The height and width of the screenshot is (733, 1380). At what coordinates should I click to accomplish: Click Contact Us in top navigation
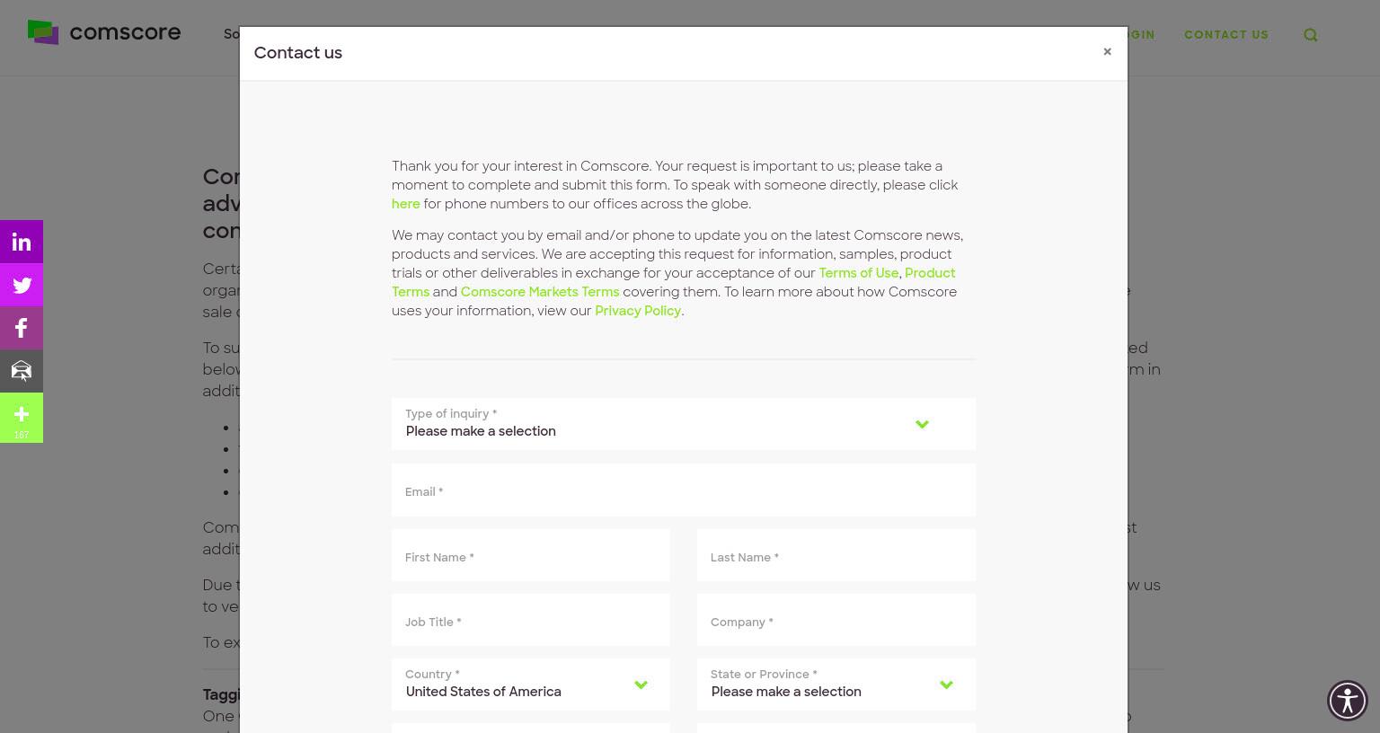1226,35
